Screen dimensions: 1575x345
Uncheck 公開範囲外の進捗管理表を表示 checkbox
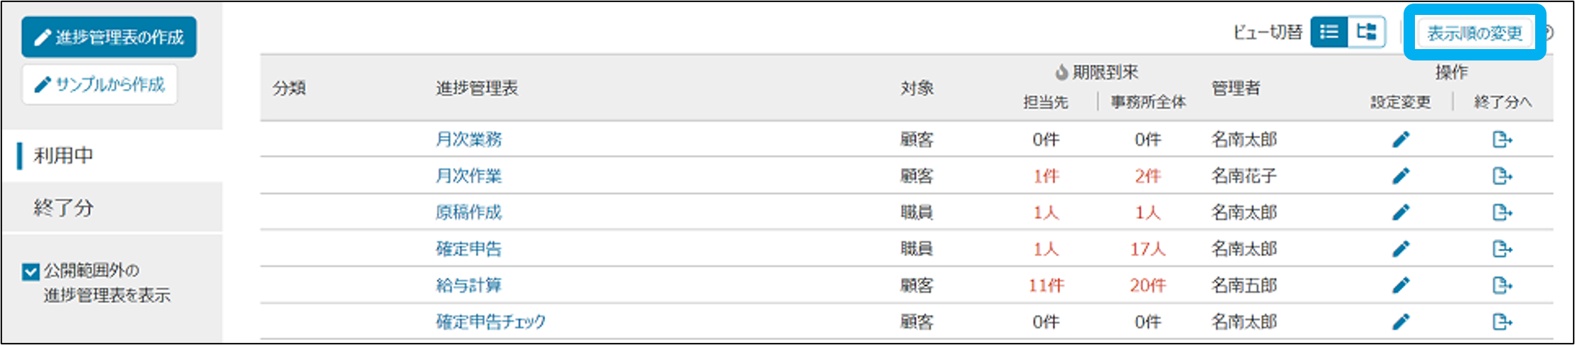click(x=31, y=271)
